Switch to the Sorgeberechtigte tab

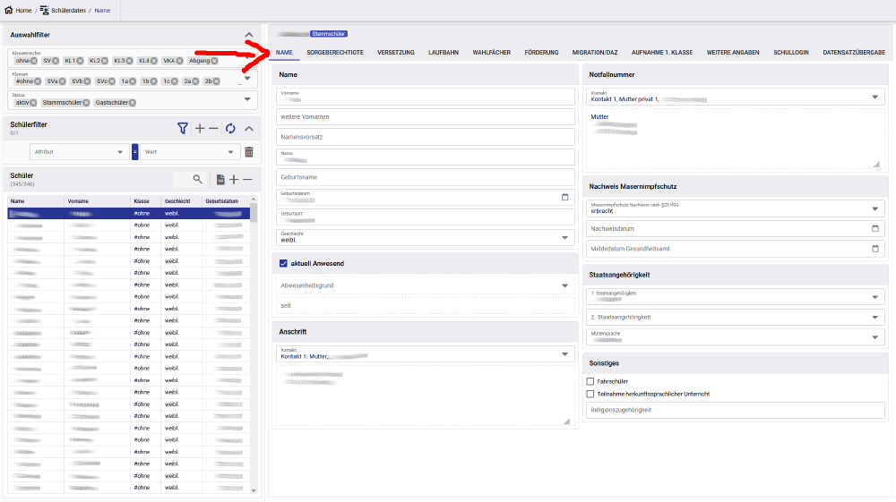[334, 53]
